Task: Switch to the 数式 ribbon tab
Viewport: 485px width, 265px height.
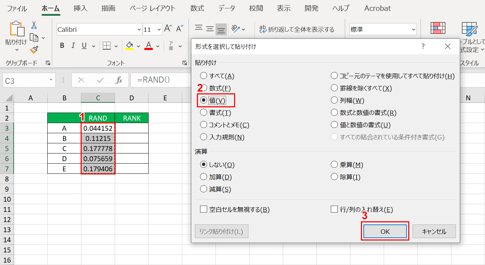Action: click(198, 8)
